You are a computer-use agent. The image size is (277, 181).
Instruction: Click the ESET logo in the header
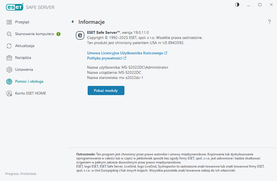[14, 7]
